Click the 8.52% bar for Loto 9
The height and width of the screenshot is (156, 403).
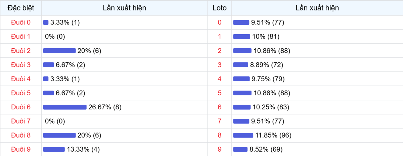pos(240,149)
